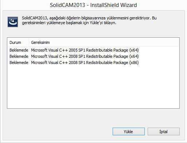Click the SolidCAM2013 InstallShield Wizard title bar
Screen dimensions: 187x143
93,5
